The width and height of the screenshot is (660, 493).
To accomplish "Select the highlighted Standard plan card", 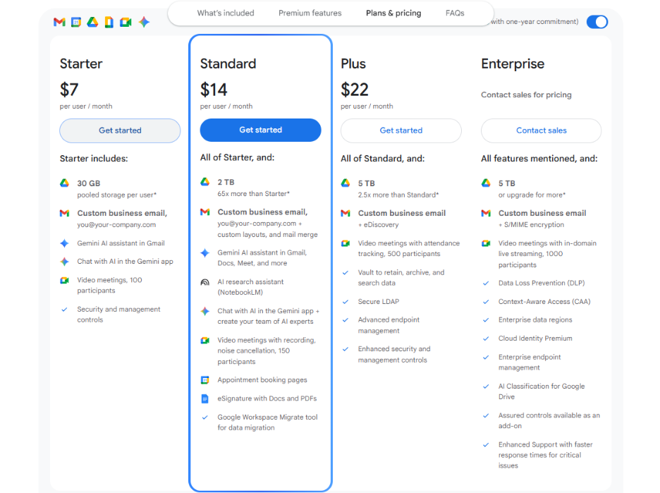I will point(260,63).
